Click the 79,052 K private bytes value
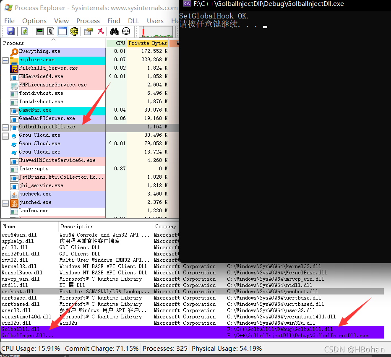 [x=156, y=143]
